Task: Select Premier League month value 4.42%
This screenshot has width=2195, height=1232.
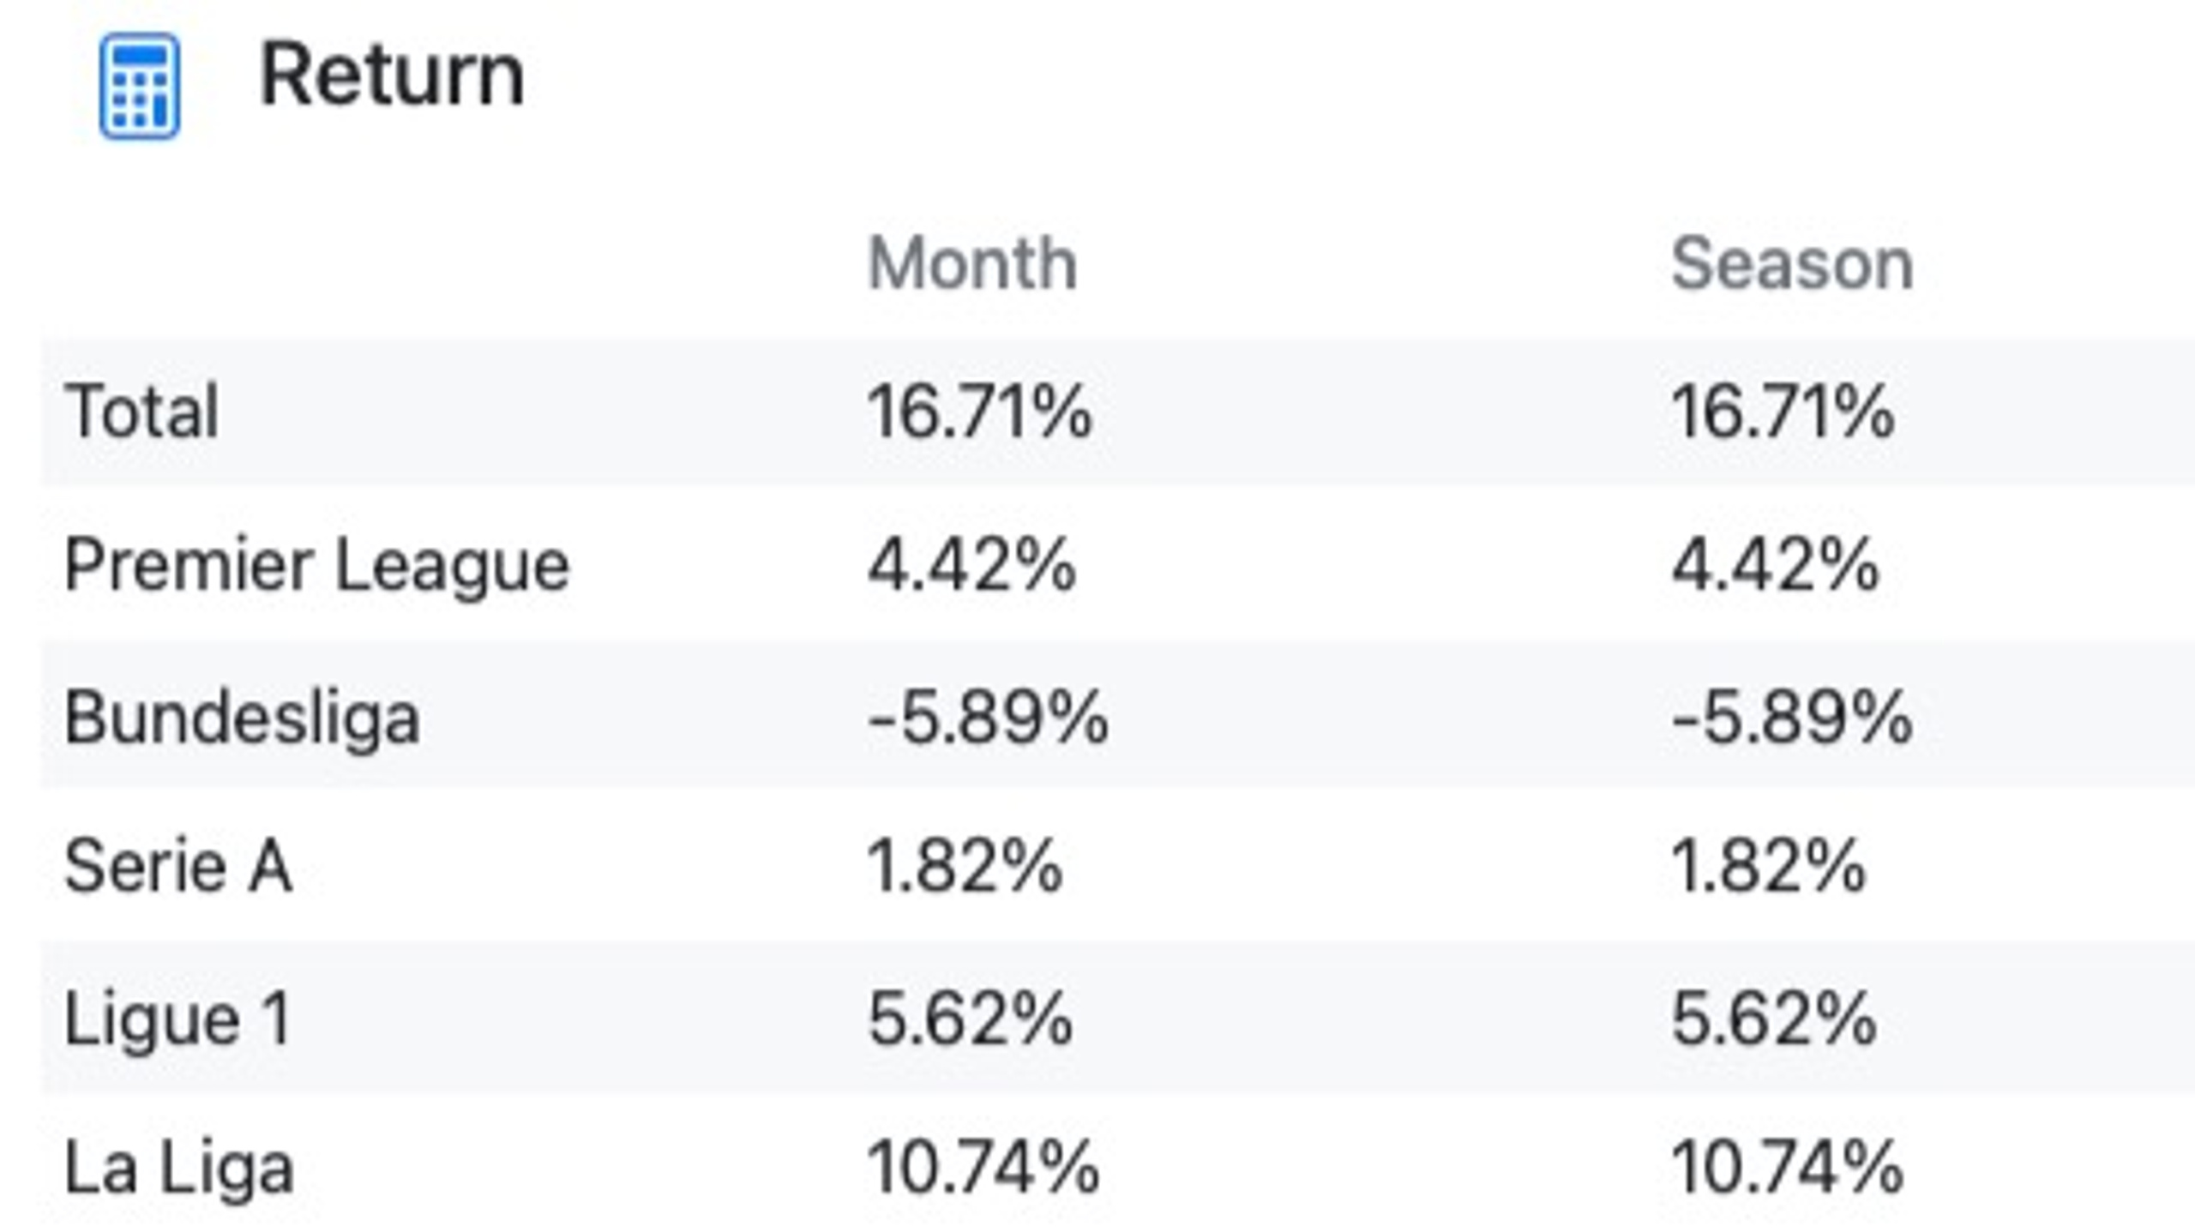Action: [971, 566]
